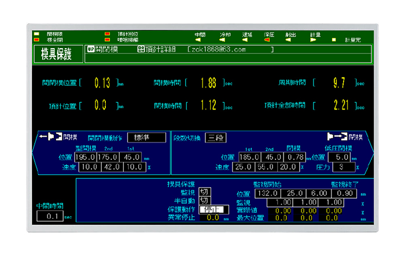Toggle the 半自動 switch showing 切
This screenshot has height=256, width=405.
pos(204,200)
